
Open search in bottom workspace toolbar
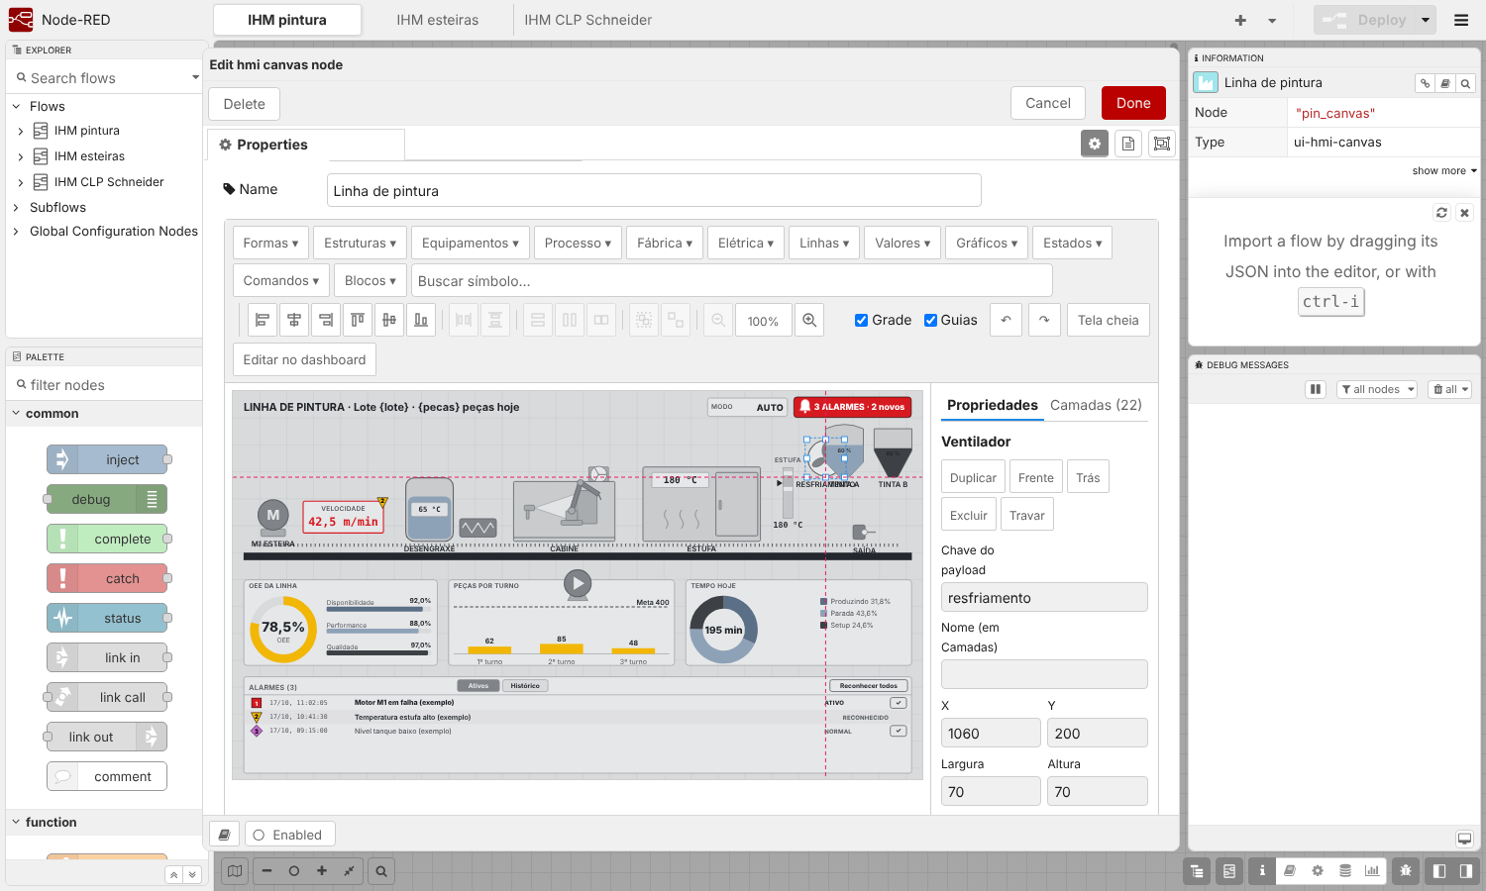(381, 871)
